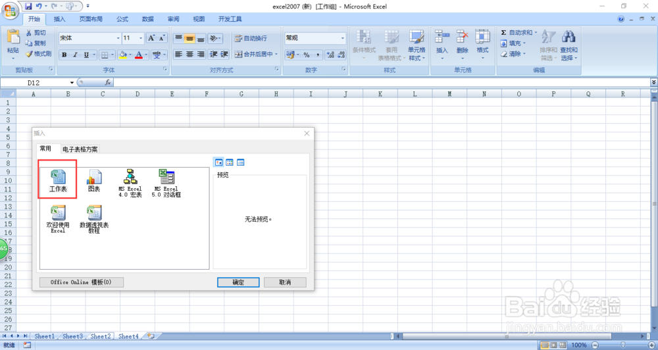Image resolution: width=658 pixels, height=350 pixels.
Task: Align text to bottom
Action: pyautogui.click(x=201, y=38)
